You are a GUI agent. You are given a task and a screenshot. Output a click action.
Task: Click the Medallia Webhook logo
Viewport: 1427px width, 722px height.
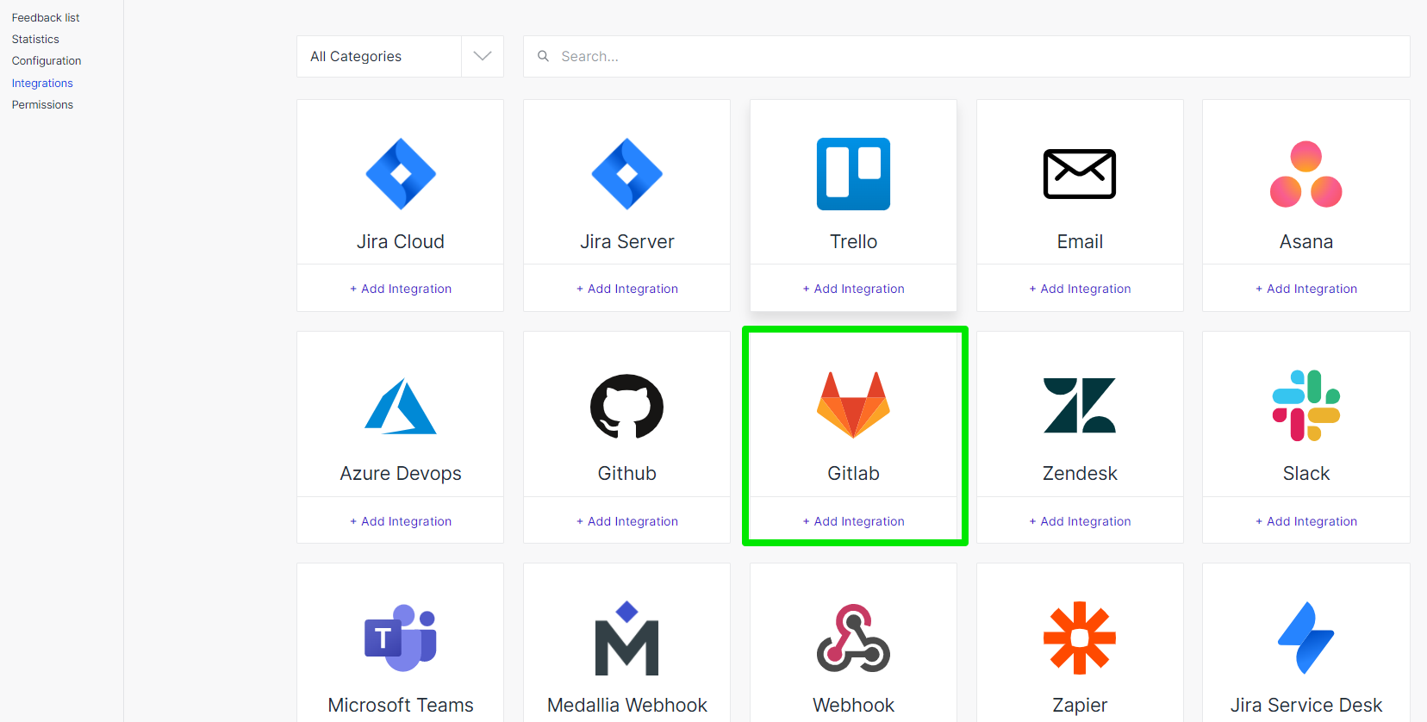coord(627,638)
